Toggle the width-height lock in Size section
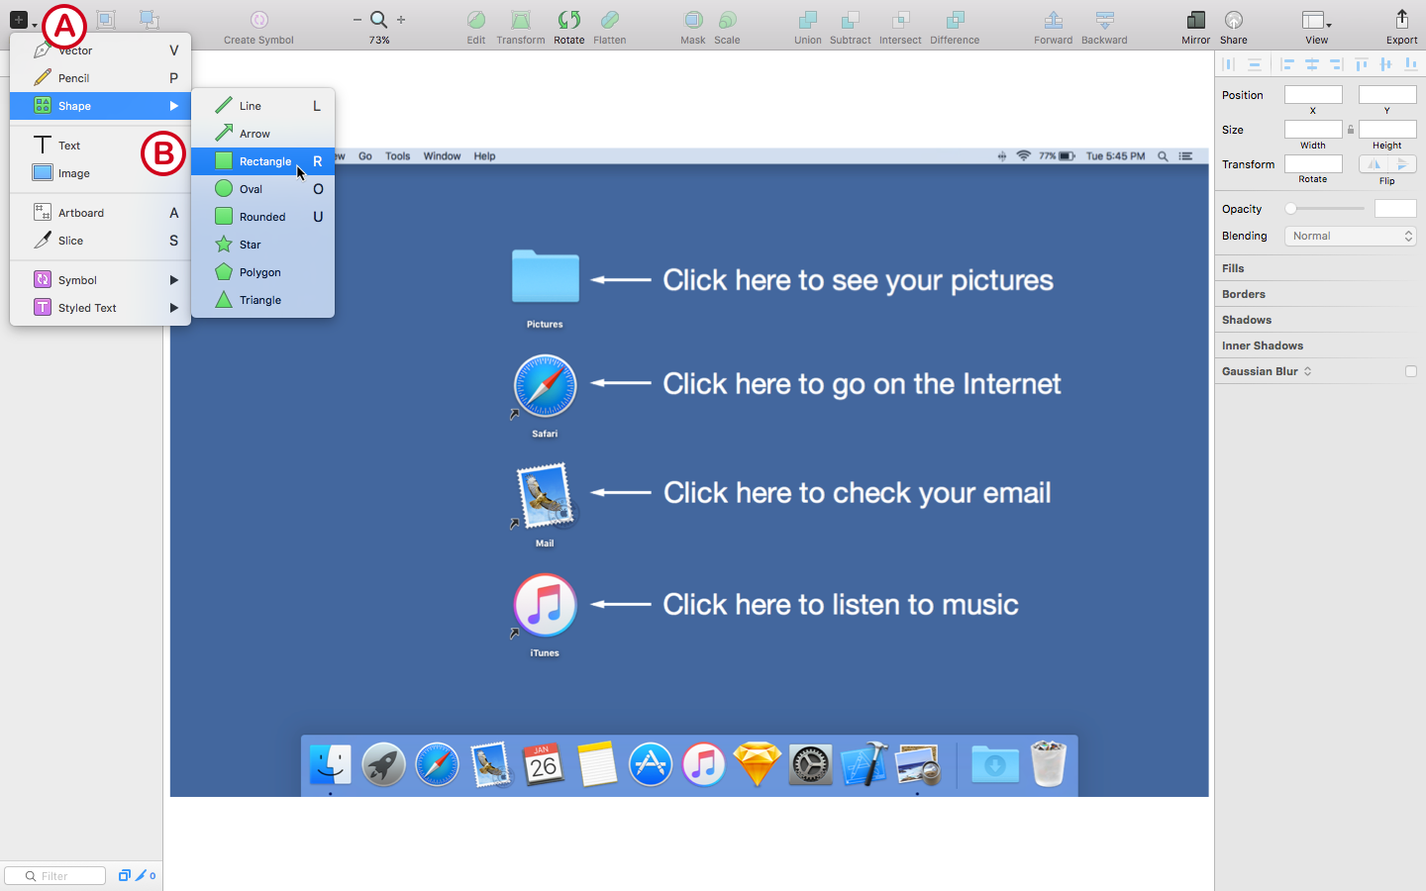 click(x=1350, y=129)
